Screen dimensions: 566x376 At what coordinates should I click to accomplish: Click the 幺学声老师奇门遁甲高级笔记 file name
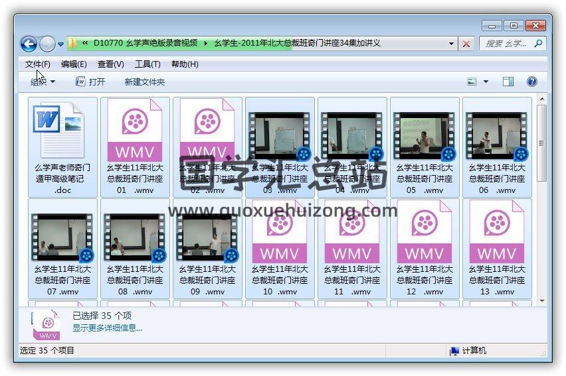coord(62,179)
